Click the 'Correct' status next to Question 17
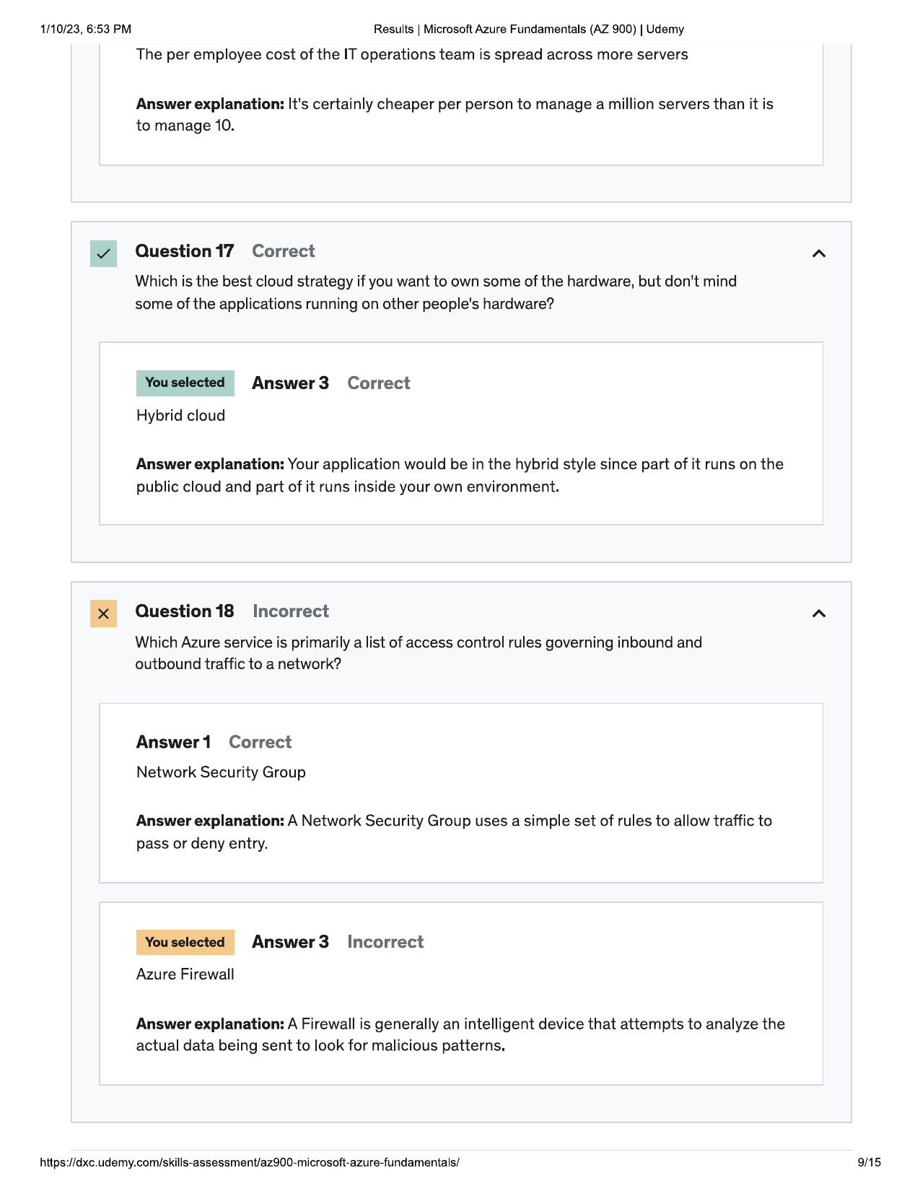This screenshot has height=1191, width=920. 284,251
